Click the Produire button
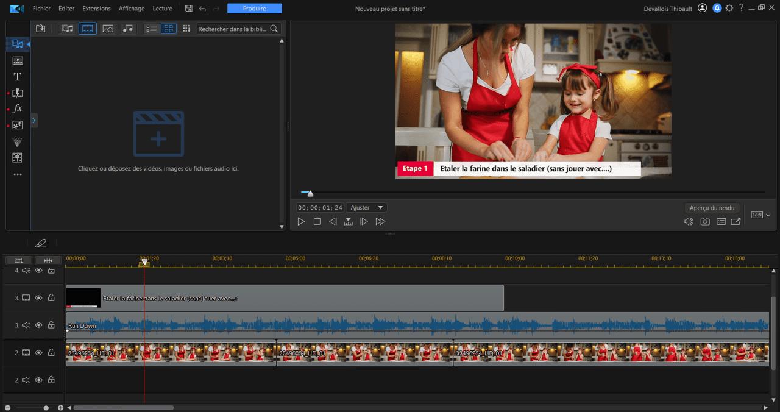 255,9
